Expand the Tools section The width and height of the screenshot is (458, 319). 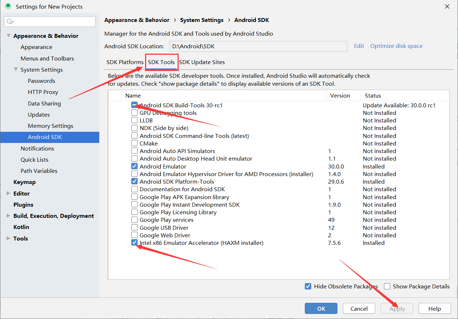[x=8, y=238]
